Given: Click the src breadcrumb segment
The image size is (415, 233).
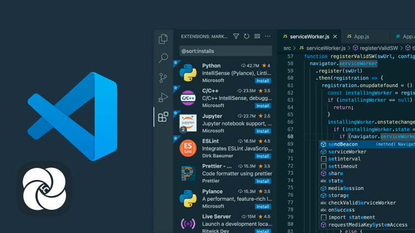Looking at the screenshot, I should click(x=287, y=48).
